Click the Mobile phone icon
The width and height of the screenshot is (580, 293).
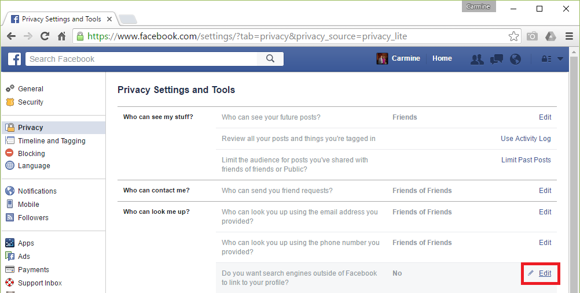click(x=10, y=204)
